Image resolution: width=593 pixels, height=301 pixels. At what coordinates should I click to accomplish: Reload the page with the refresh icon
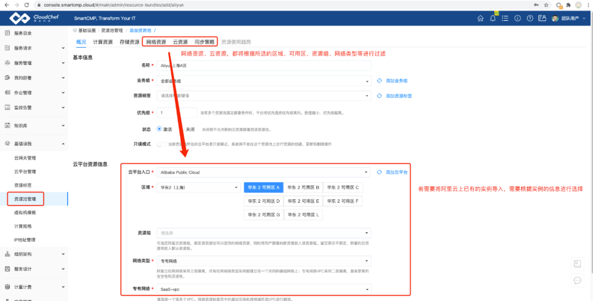pos(26,5)
